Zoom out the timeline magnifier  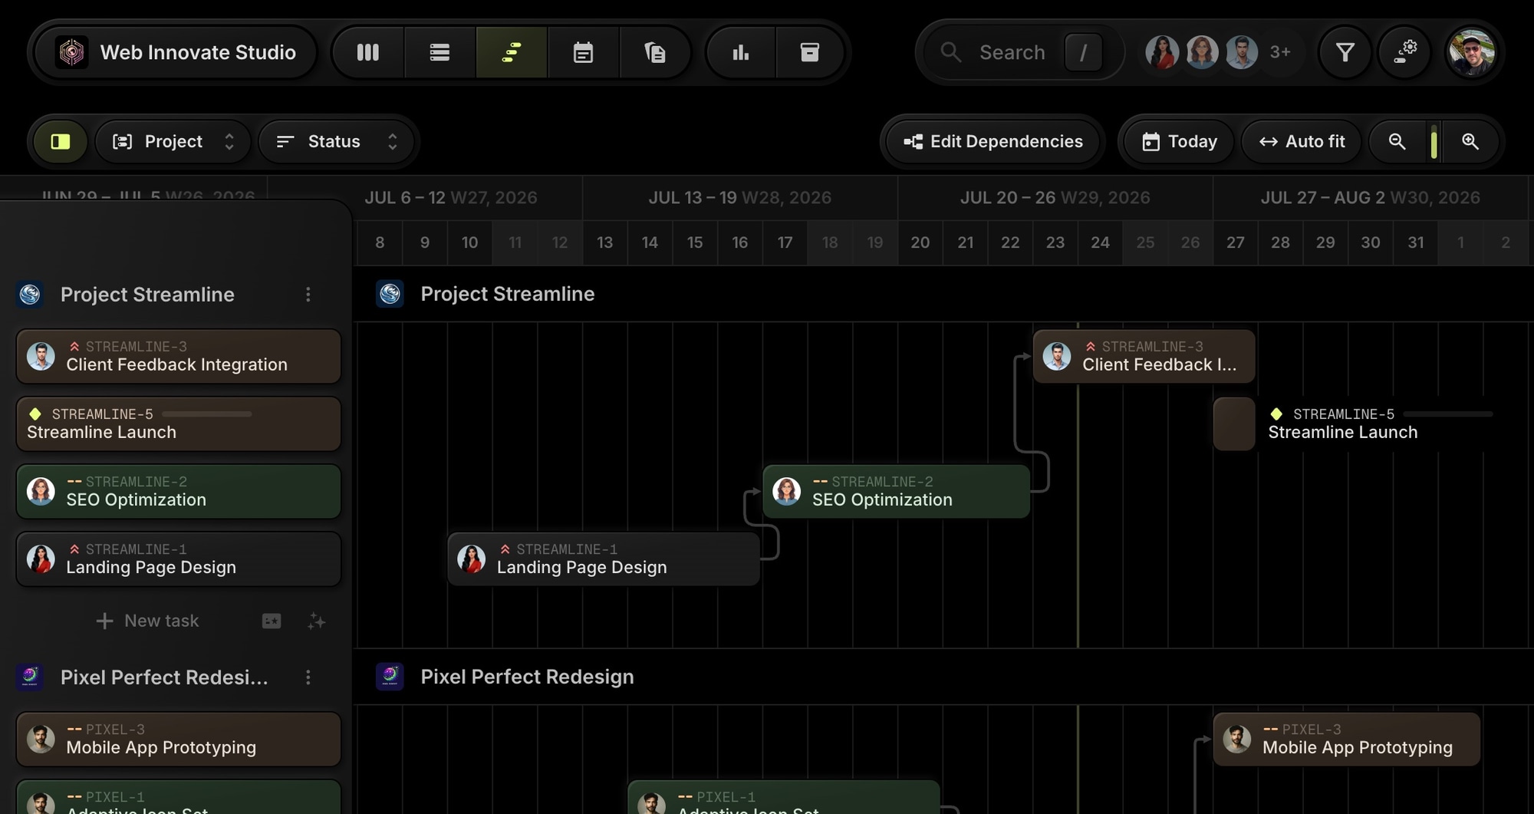1397,141
